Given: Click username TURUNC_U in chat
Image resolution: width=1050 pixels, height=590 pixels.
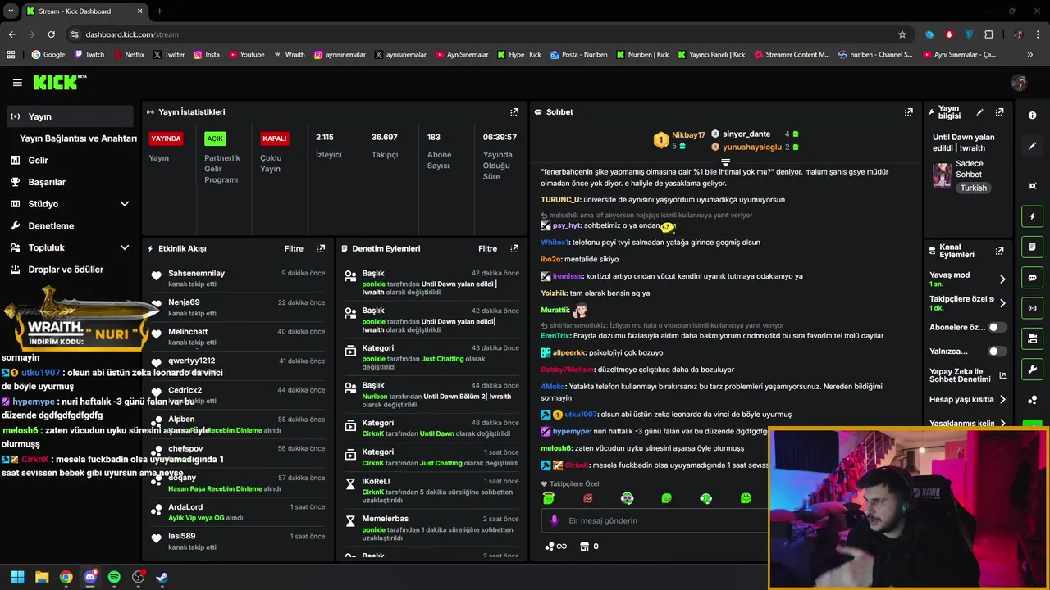Looking at the screenshot, I should tap(560, 200).
